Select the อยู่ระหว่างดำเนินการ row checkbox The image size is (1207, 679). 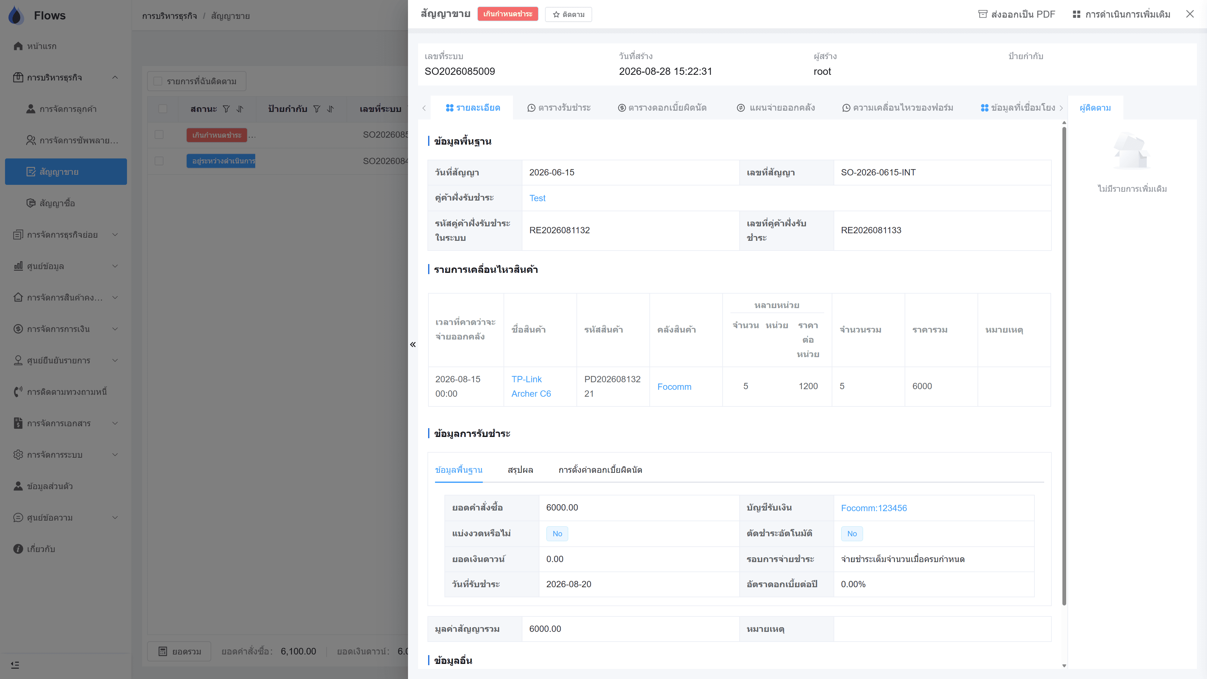tap(159, 161)
